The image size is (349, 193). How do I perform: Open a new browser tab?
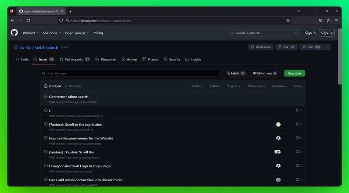tap(70, 11)
